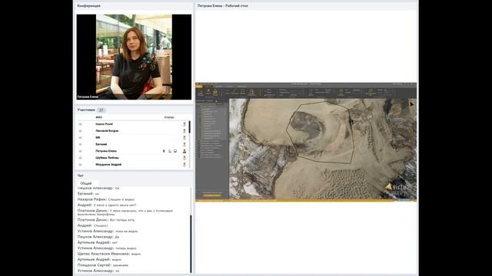The height and width of the screenshot is (276, 492).
Task: Click the user status icon for MN
Action: click(x=184, y=138)
